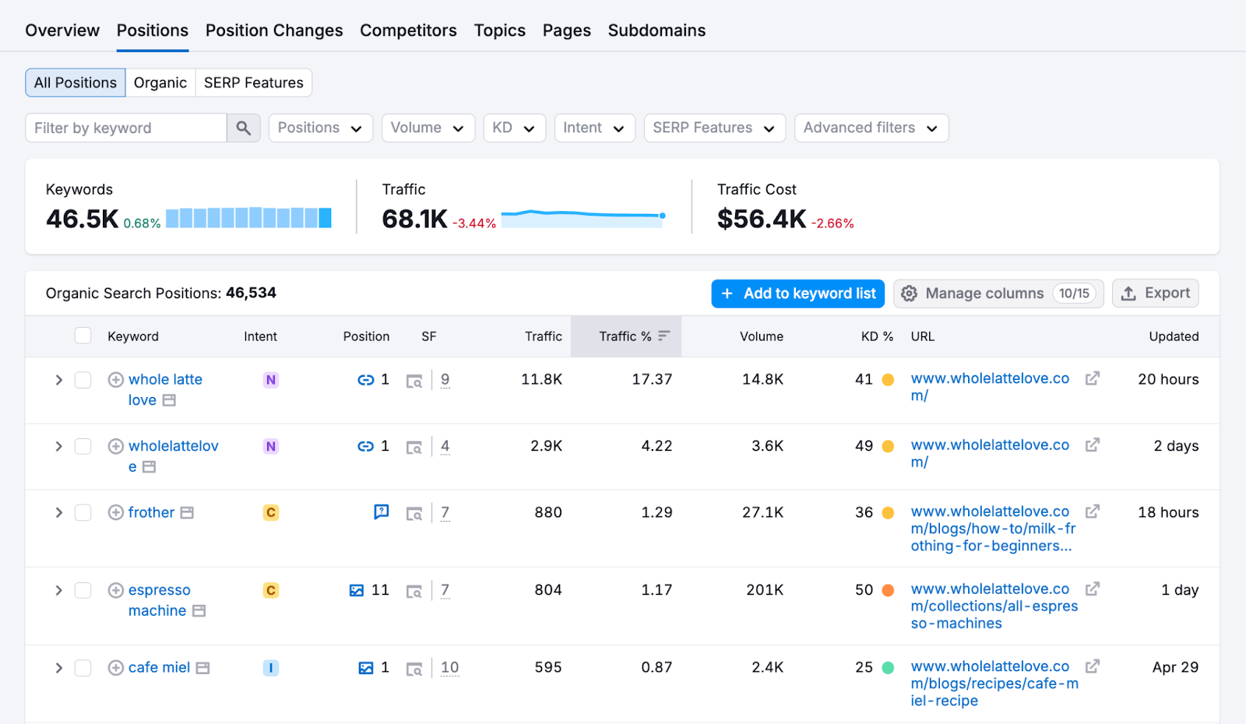1246x724 pixels.
Task: Check the 'whole latte love' row checkbox
Action: 83,380
